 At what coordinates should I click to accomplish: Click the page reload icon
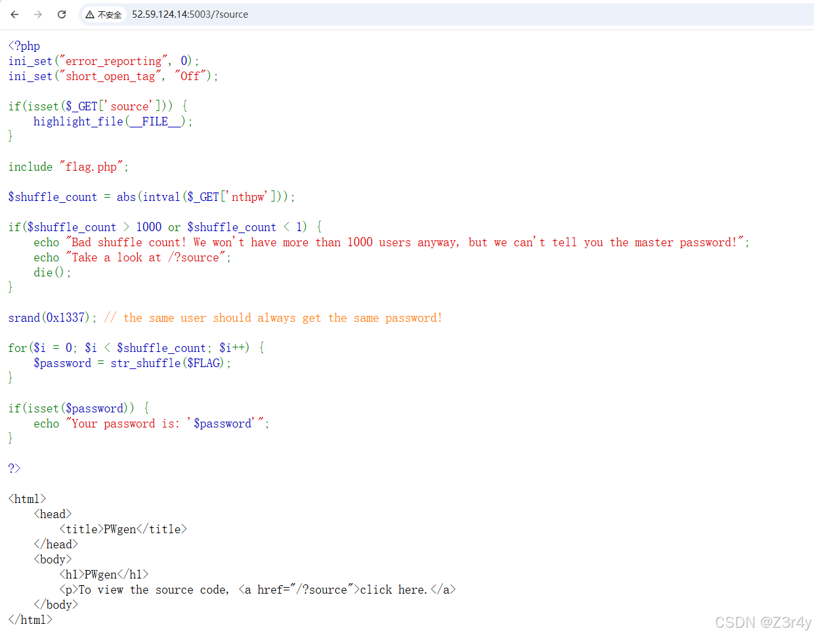pyautogui.click(x=62, y=14)
